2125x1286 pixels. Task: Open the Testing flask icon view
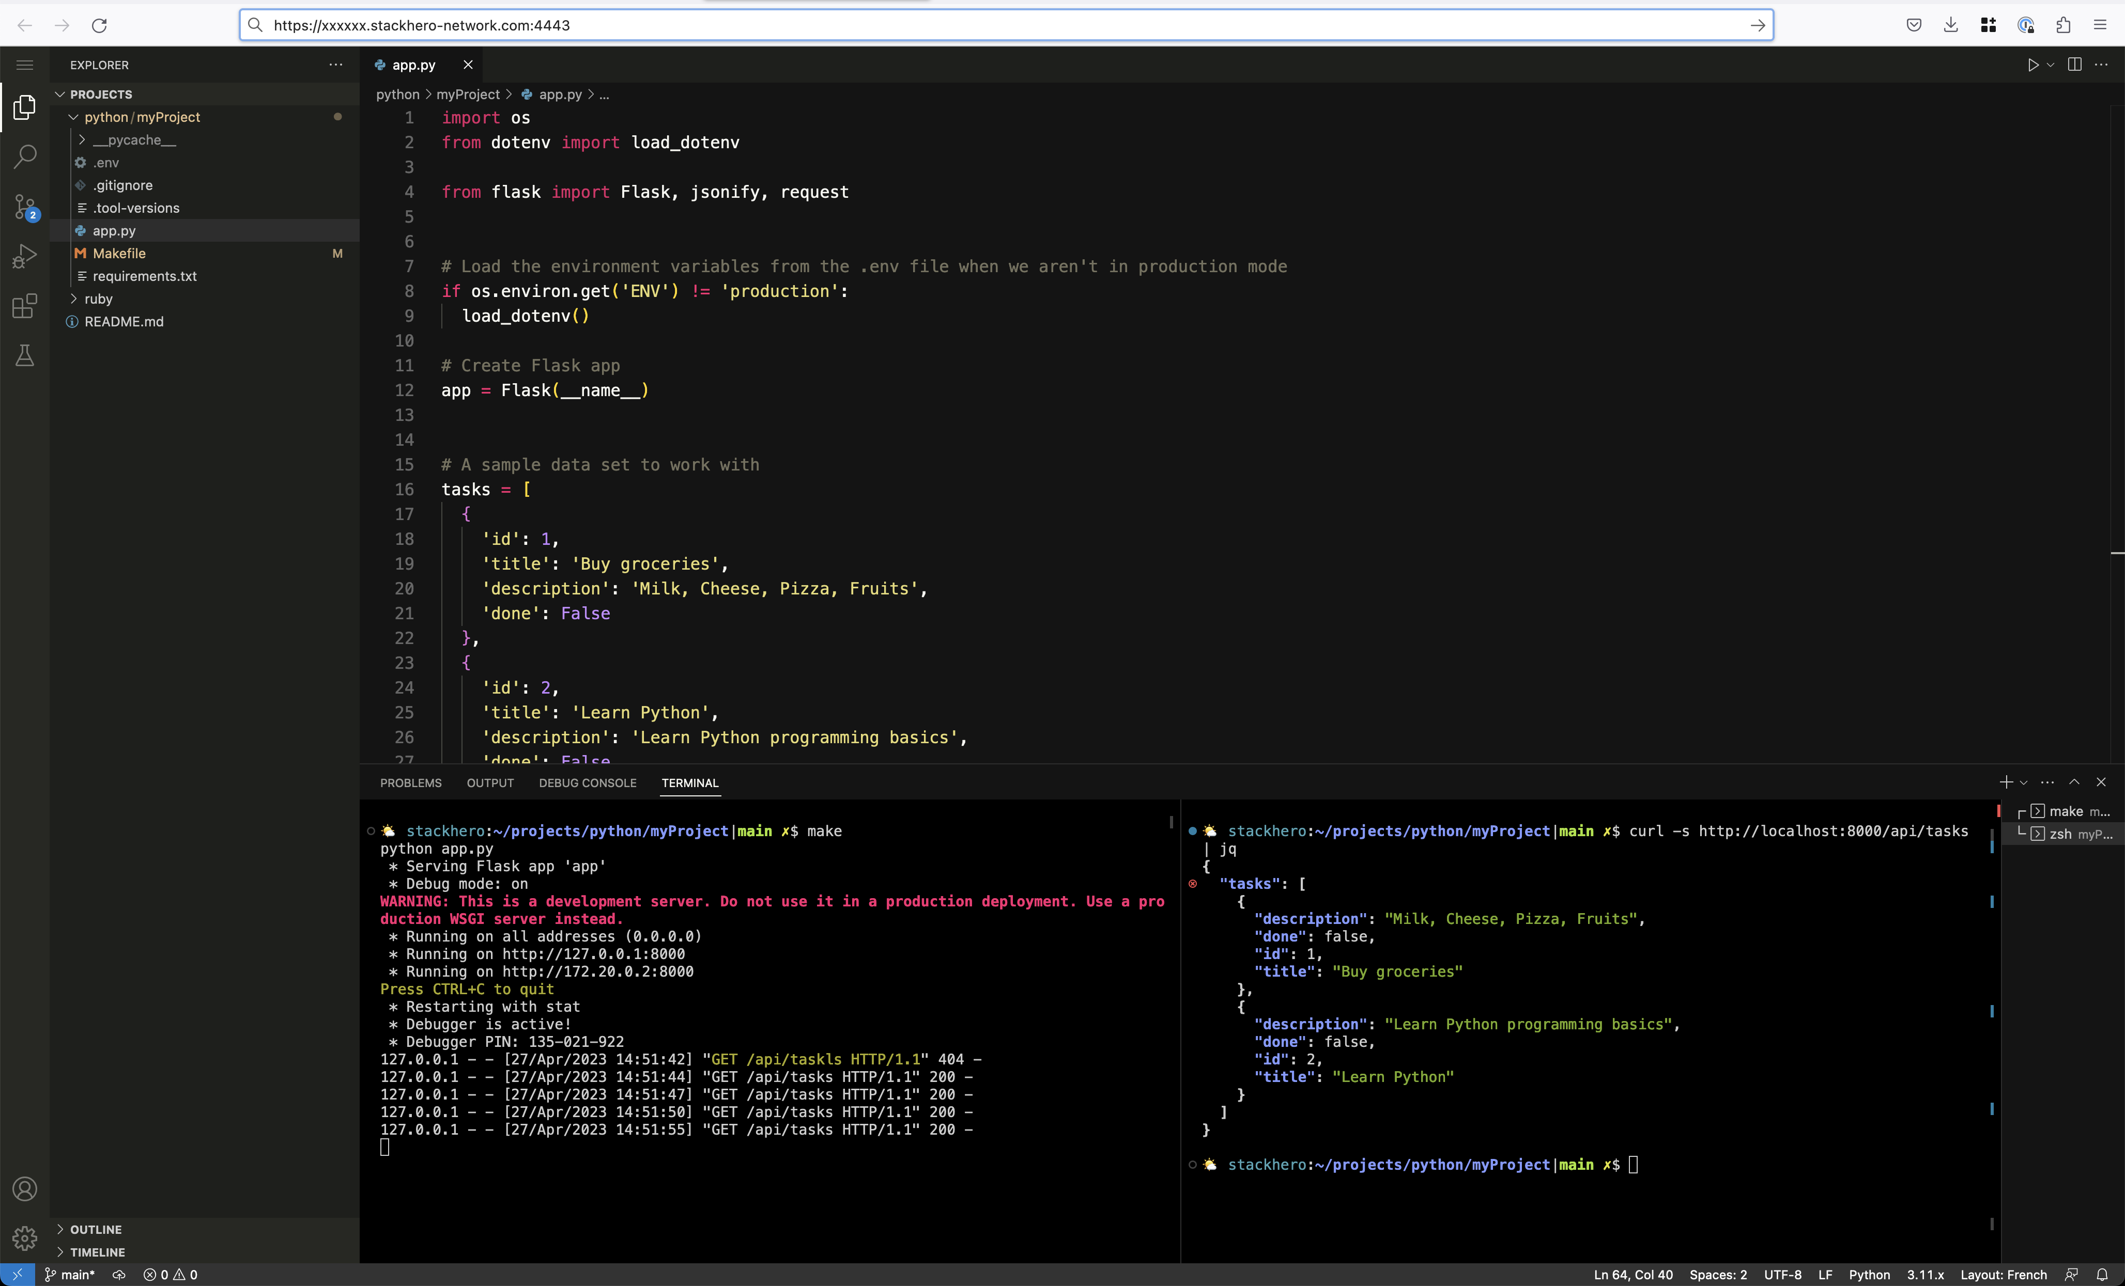[25, 355]
